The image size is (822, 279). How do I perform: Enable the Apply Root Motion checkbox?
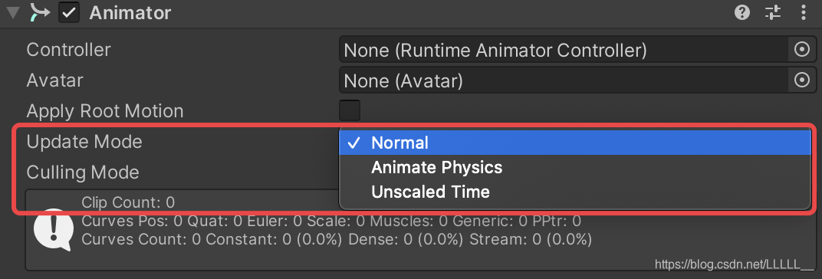(x=350, y=110)
